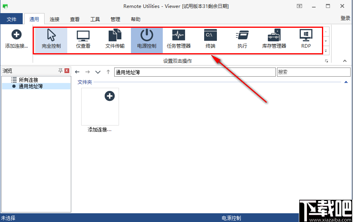This screenshot has width=353, height=222.
Task: Pin the 浏览 panel
Action: click(x=60, y=71)
